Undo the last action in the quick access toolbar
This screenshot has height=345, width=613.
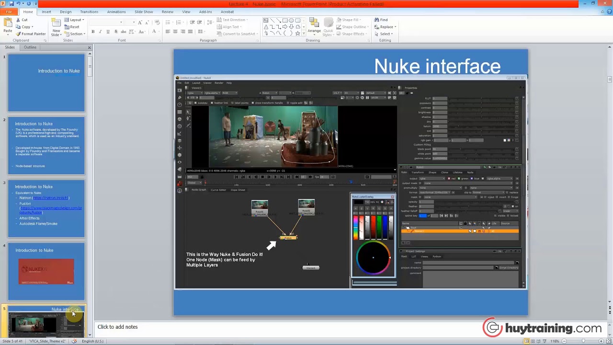pyautogui.click(x=18, y=4)
